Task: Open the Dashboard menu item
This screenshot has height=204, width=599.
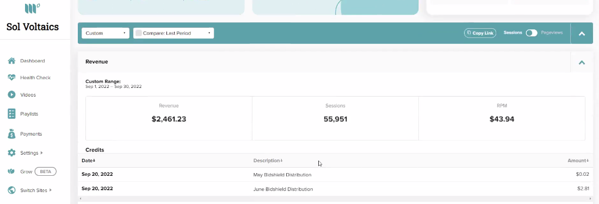Action: coord(33,61)
